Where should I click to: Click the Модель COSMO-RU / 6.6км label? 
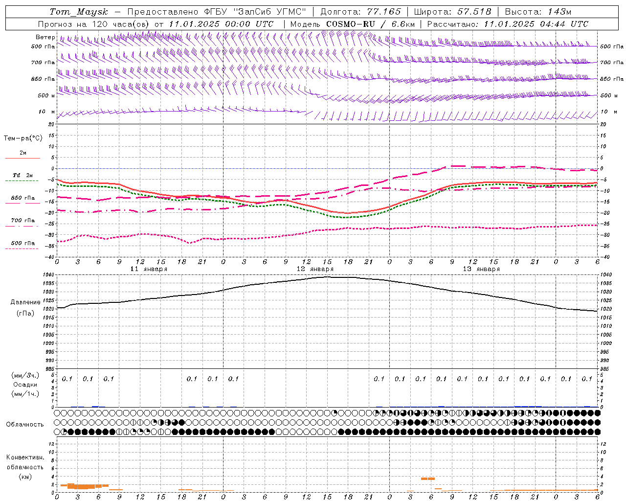353,24
